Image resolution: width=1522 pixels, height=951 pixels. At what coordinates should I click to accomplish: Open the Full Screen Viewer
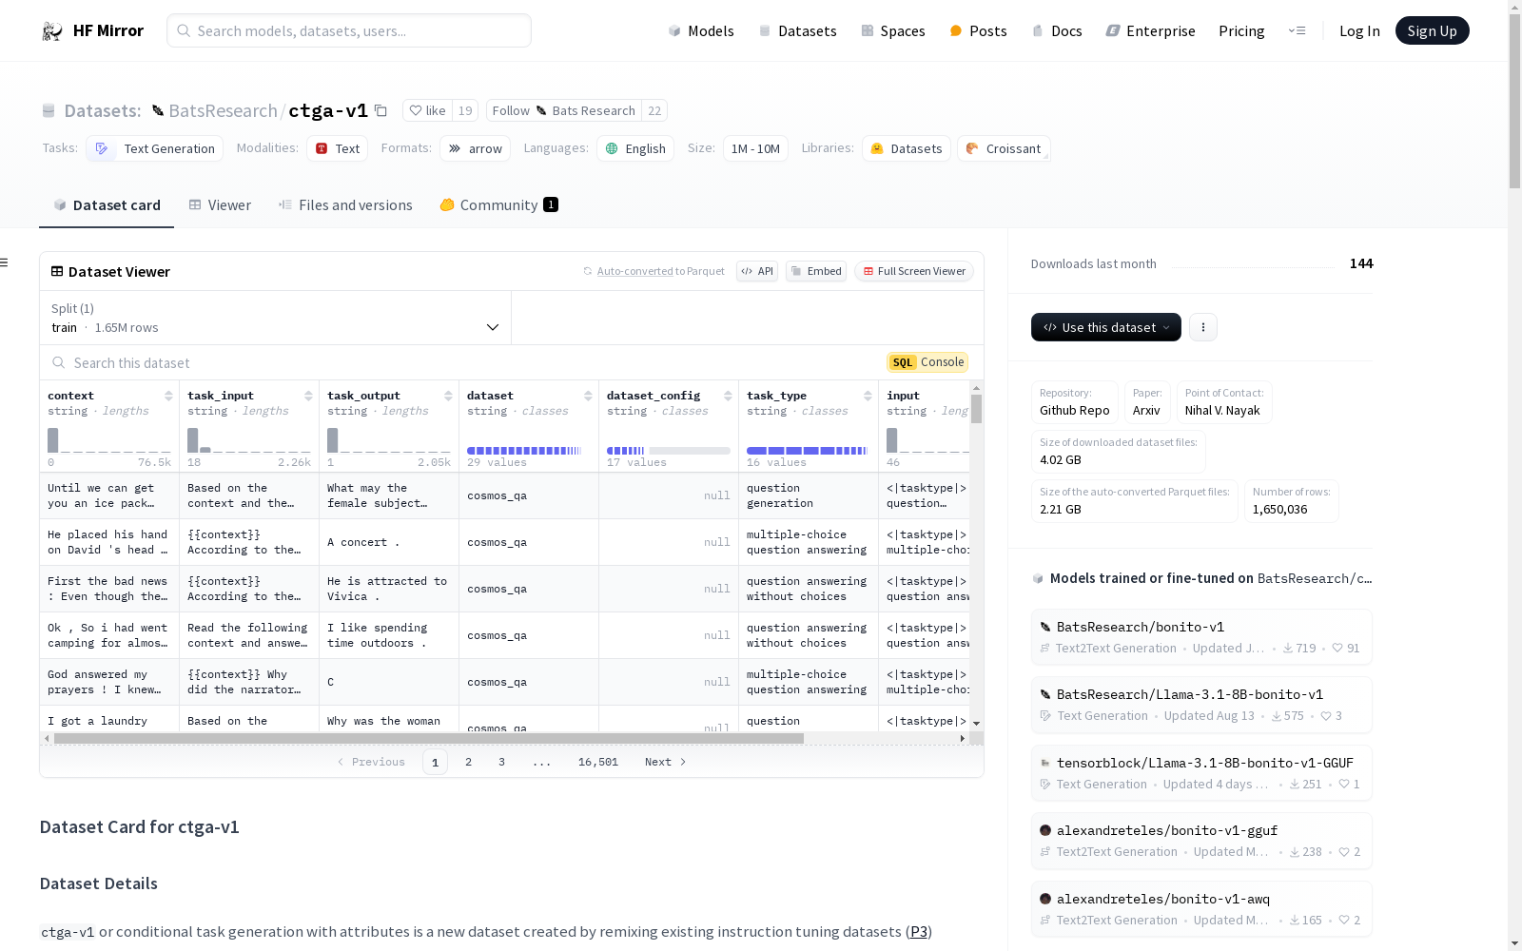coord(914,271)
